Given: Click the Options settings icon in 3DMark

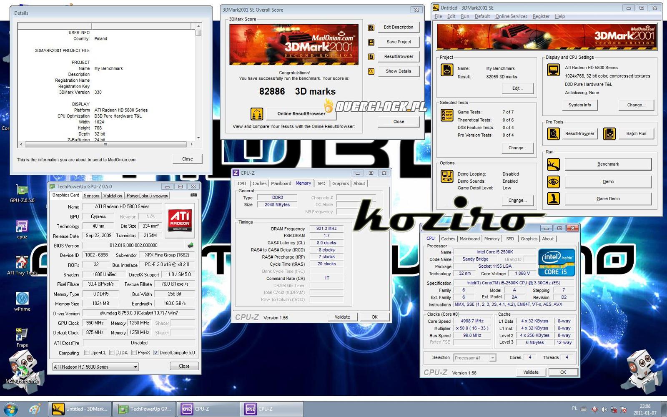Looking at the screenshot, I should [447, 176].
